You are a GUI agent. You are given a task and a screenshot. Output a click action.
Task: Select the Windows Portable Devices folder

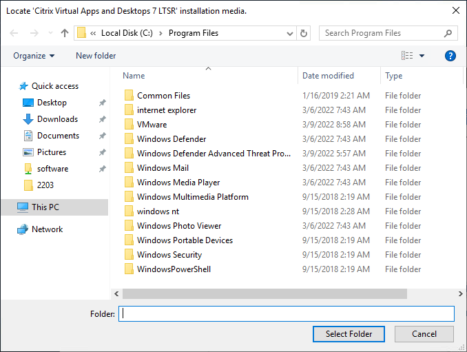pyautogui.click(x=185, y=240)
